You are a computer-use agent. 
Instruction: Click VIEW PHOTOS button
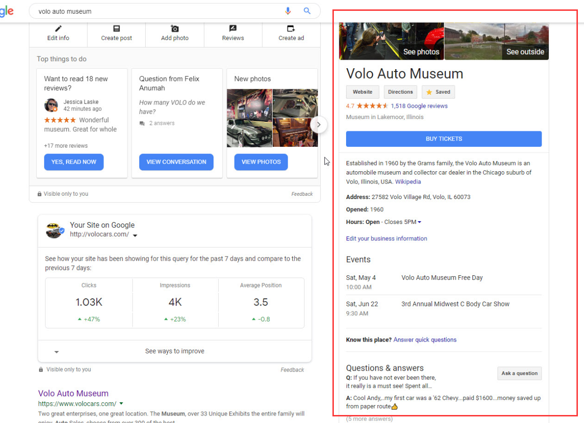pyautogui.click(x=261, y=162)
